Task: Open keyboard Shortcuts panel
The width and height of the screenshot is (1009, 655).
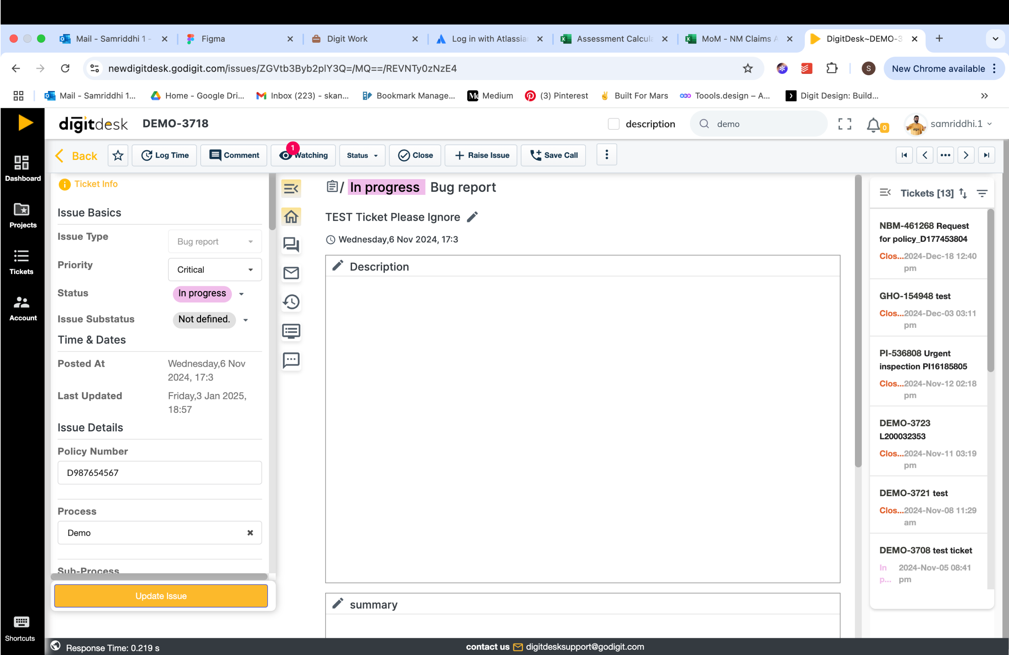Action: click(x=21, y=629)
